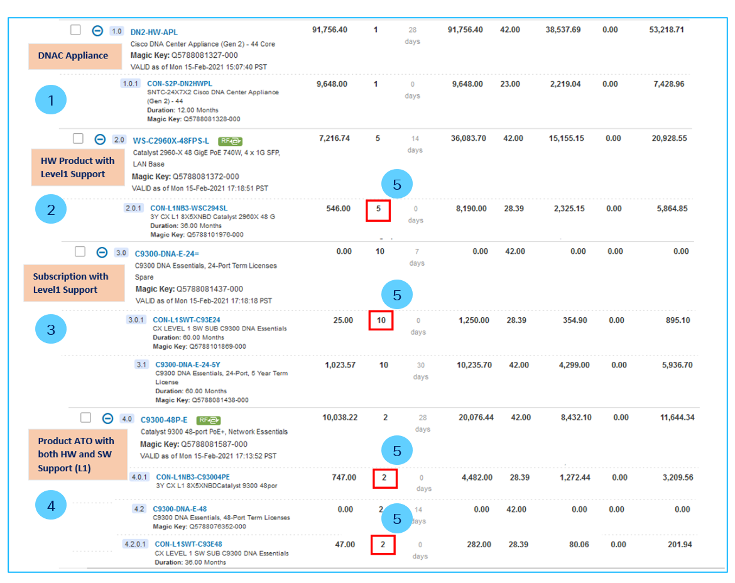
Task: Click the net price 895.10
Action: pos(678,320)
